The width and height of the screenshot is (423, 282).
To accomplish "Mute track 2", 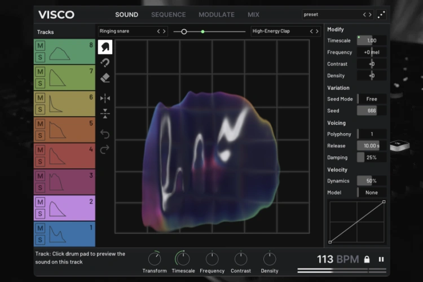I will 40,202.
